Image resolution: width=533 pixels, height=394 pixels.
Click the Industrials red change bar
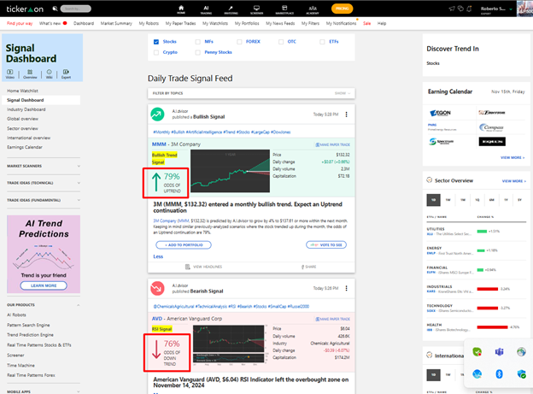488,289
